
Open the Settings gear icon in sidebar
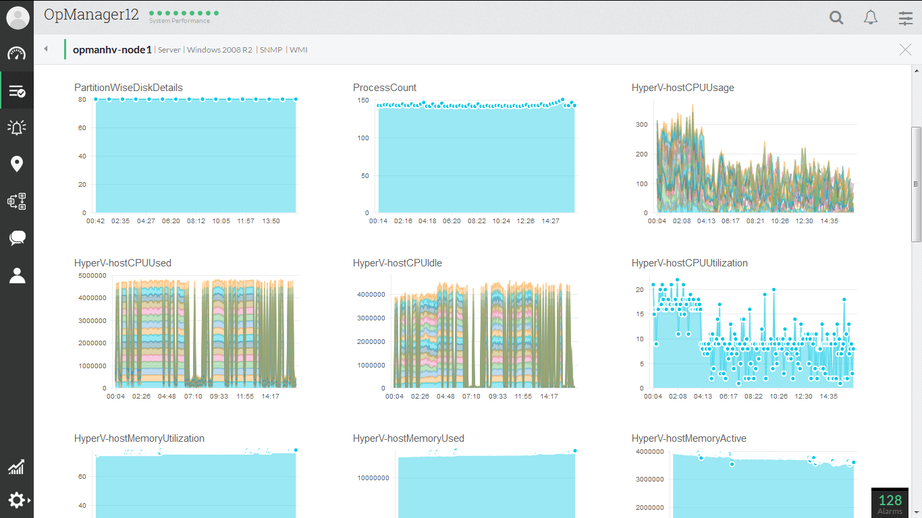pyautogui.click(x=17, y=500)
